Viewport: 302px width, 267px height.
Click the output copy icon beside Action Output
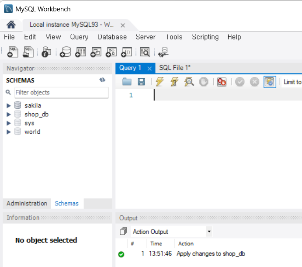click(x=123, y=231)
